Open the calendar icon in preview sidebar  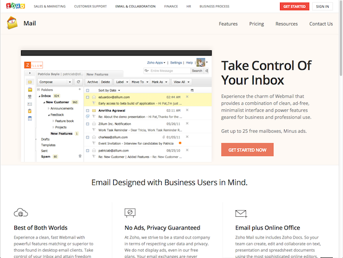30,97
